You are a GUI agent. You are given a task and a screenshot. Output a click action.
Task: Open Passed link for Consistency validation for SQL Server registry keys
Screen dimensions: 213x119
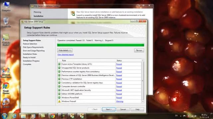pos(119,83)
